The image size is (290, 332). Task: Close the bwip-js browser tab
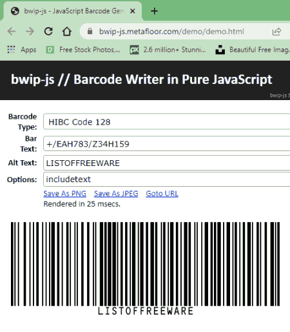point(133,11)
